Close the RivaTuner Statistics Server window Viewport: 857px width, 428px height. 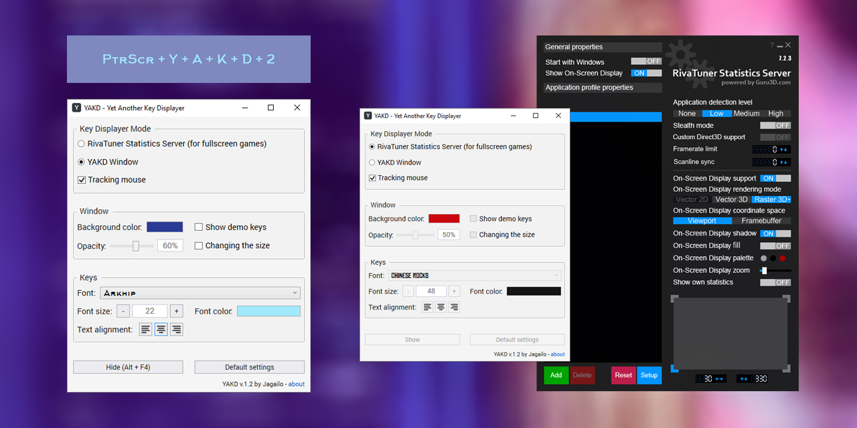[788, 45]
